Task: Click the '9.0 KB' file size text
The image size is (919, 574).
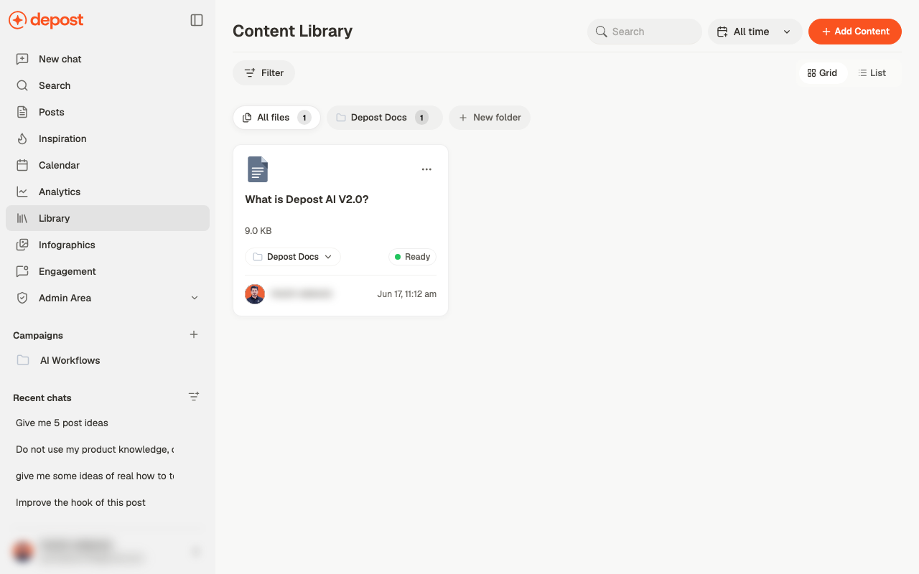Action: pyautogui.click(x=258, y=231)
